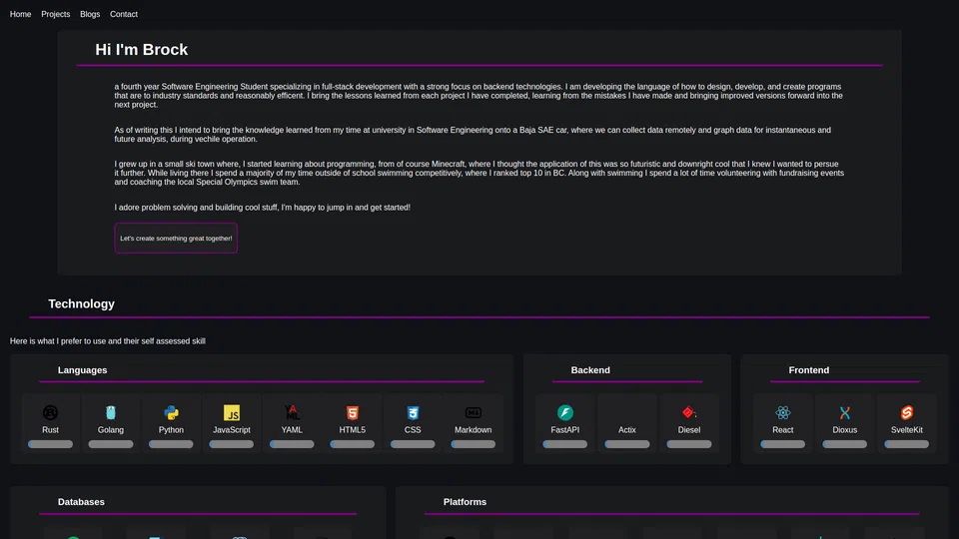Screen dimensions: 959x539
Task: Click the paragraph starting 'I grew up in a small'
Action: coord(479,173)
